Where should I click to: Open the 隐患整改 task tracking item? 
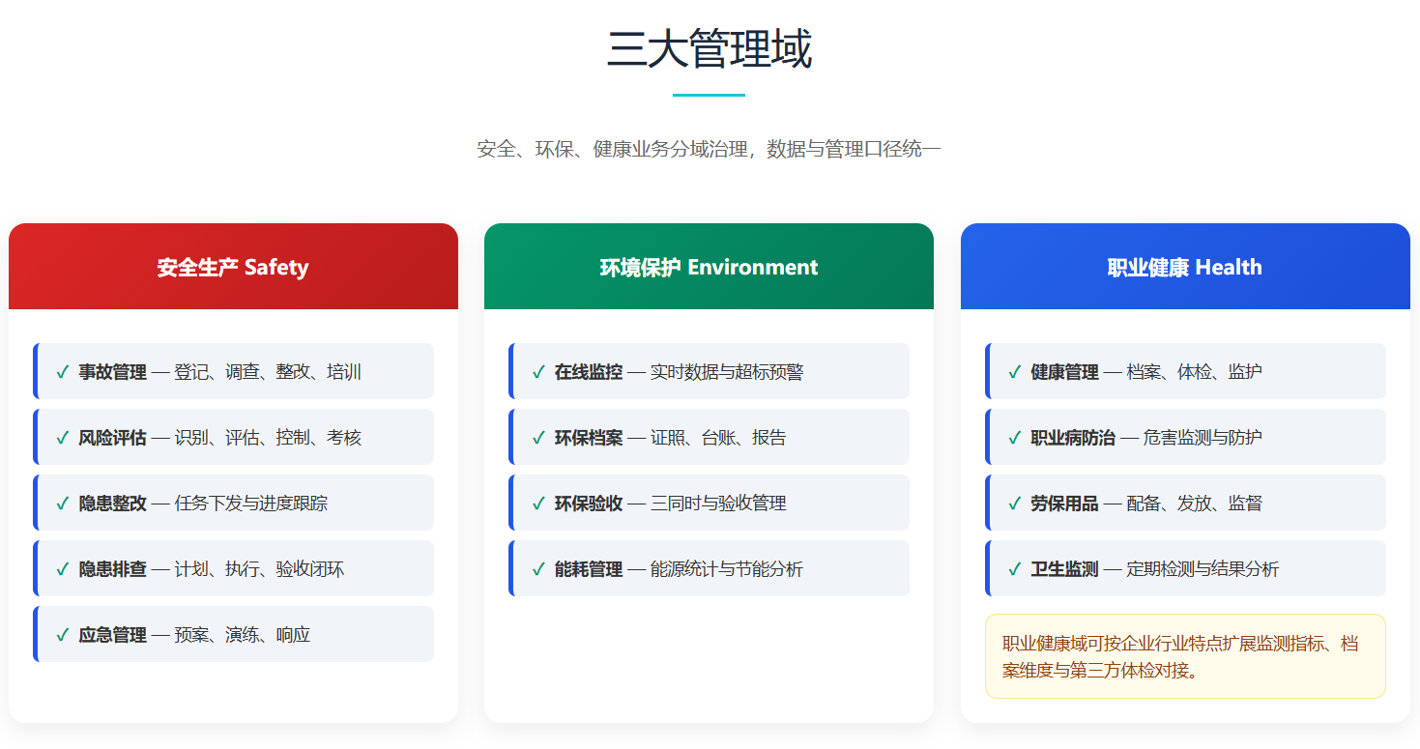coord(234,504)
